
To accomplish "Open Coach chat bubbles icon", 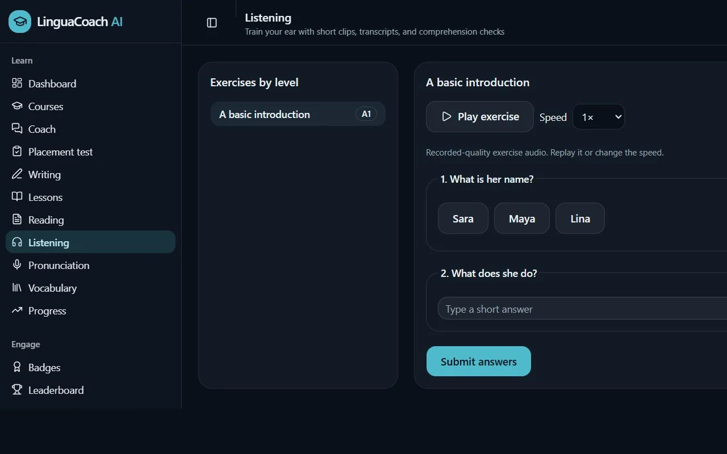I will [17, 129].
